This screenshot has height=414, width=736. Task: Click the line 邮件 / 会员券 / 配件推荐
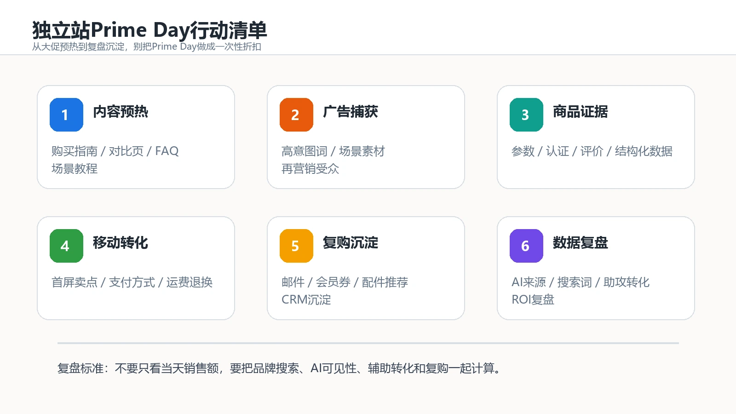click(x=345, y=282)
